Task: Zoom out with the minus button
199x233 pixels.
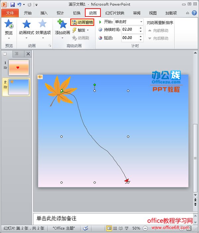Action: (145, 228)
